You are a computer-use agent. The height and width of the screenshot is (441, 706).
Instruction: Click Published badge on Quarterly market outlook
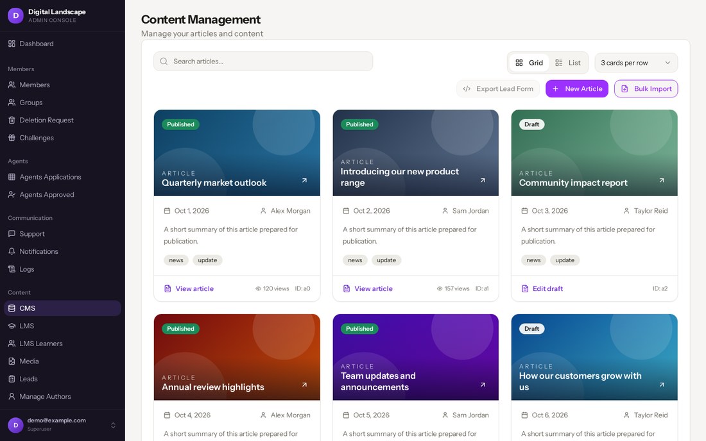(180, 124)
